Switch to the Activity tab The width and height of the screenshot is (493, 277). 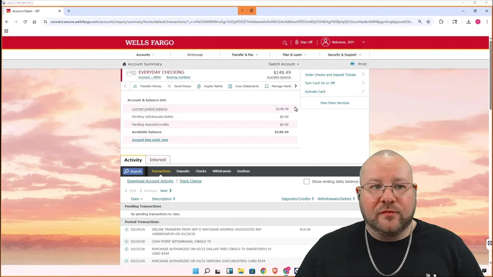(x=133, y=160)
